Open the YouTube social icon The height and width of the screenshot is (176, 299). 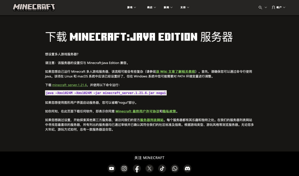112,168
